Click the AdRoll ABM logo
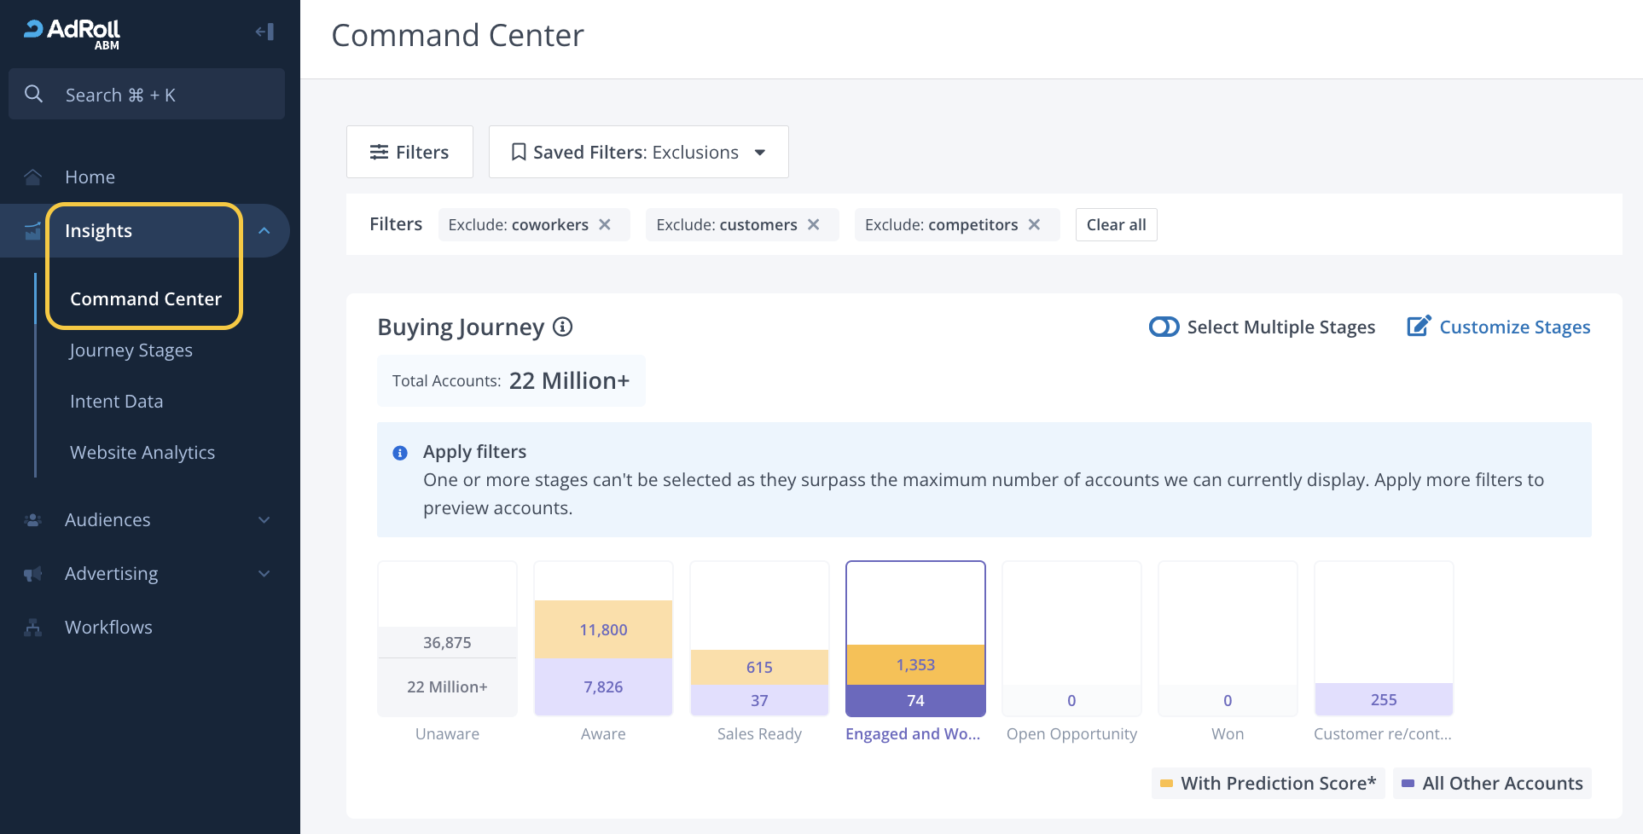The image size is (1643, 834). tap(73, 33)
